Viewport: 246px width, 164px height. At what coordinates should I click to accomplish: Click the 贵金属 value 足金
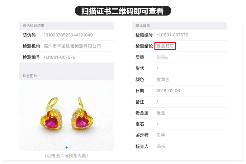[x=161, y=113]
